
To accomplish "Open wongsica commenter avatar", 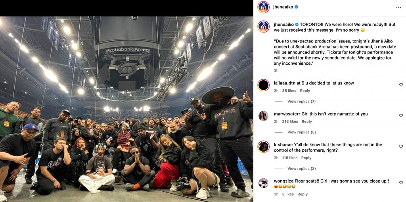I will pos(263,183).
